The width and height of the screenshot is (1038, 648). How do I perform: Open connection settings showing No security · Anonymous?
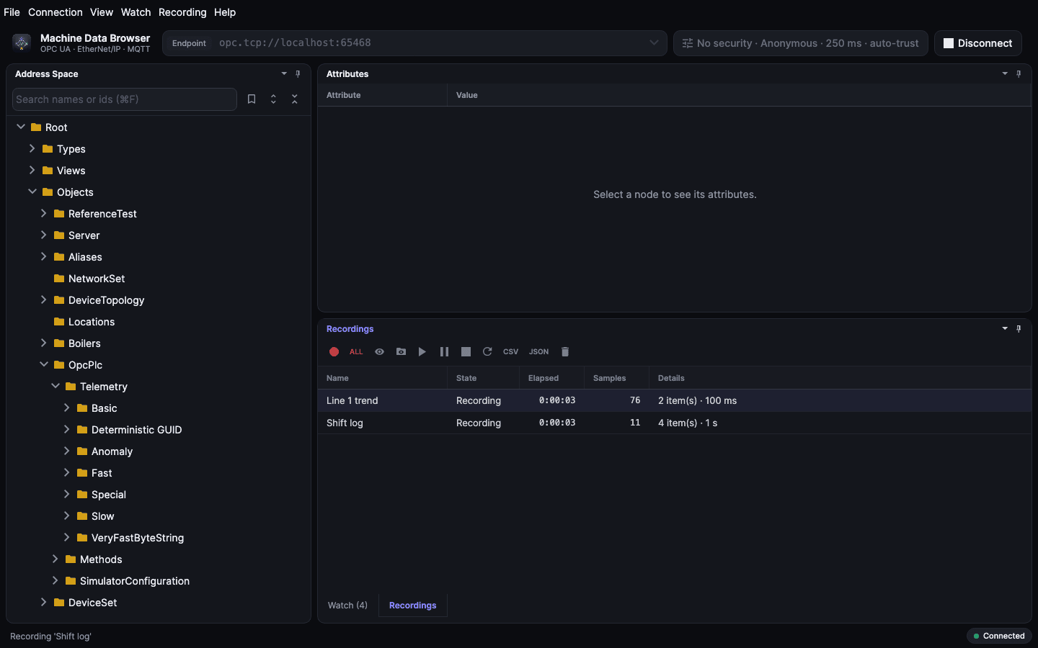click(x=800, y=43)
